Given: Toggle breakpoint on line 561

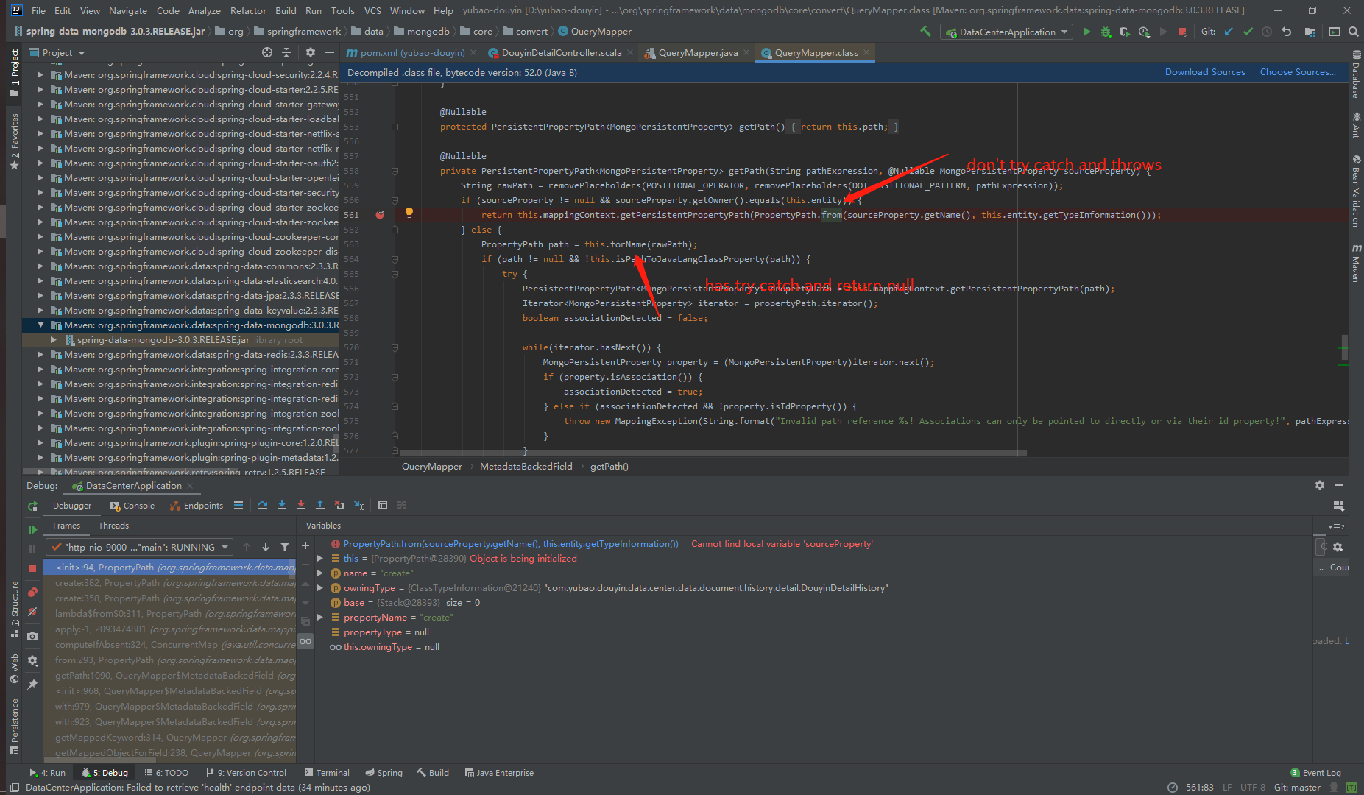Looking at the screenshot, I should (x=380, y=215).
